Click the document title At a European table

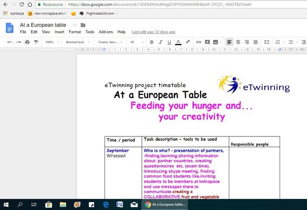[x=43, y=25]
